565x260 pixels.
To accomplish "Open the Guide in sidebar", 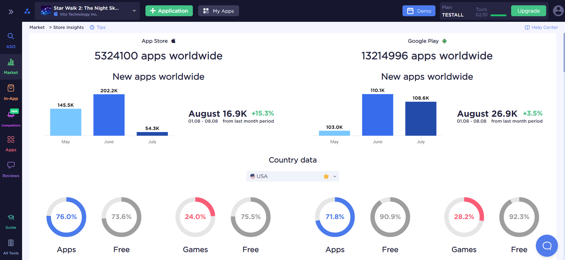I will click(11, 222).
